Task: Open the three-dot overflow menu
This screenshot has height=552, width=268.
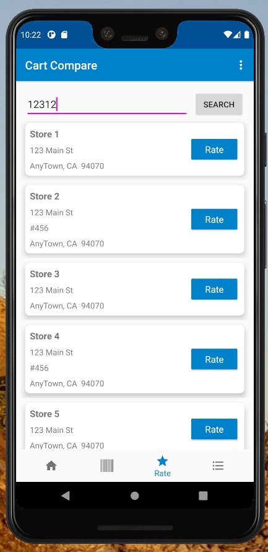Action: (x=241, y=65)
